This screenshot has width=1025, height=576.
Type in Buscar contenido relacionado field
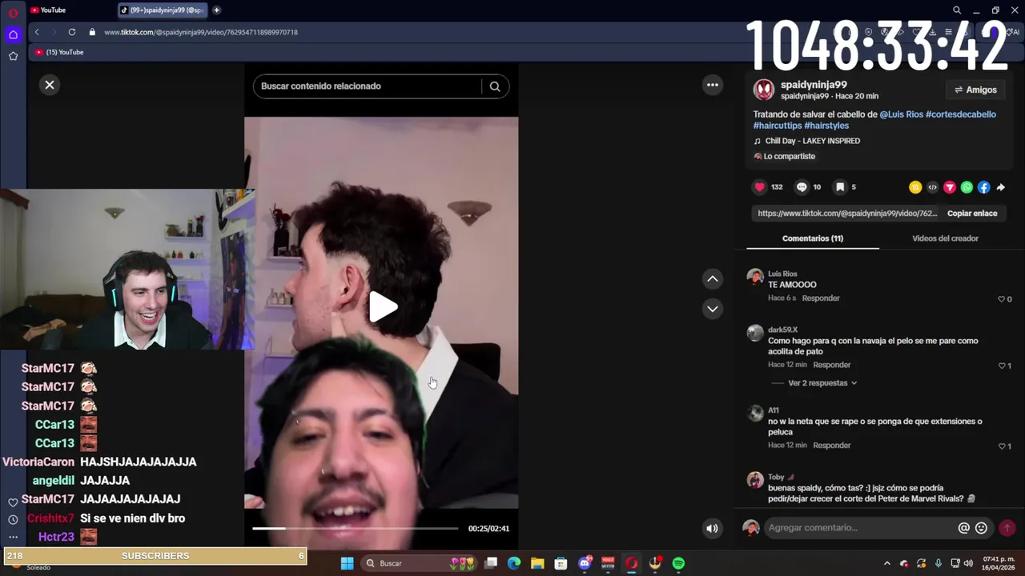pos(368,86)
